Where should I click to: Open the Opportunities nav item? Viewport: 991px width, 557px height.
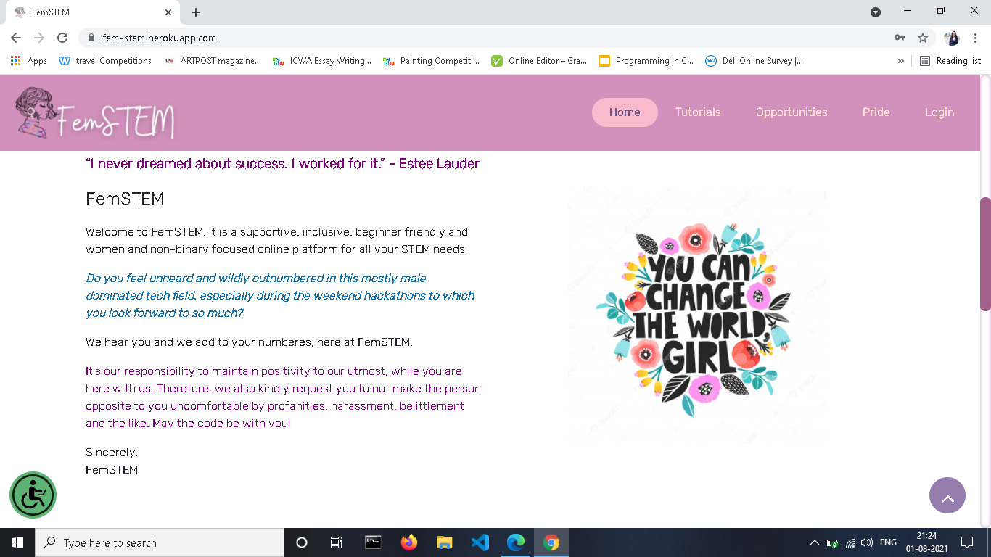(x=791, y=112)
